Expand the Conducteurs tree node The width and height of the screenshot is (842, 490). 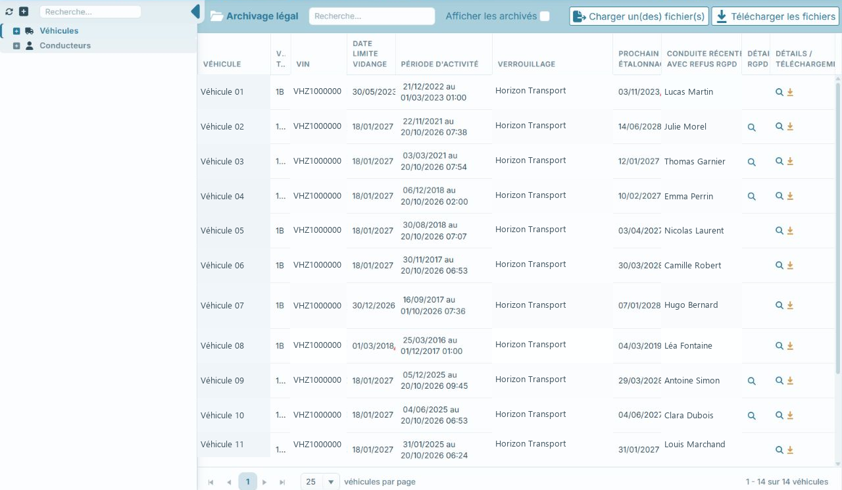tap(16, 46)
